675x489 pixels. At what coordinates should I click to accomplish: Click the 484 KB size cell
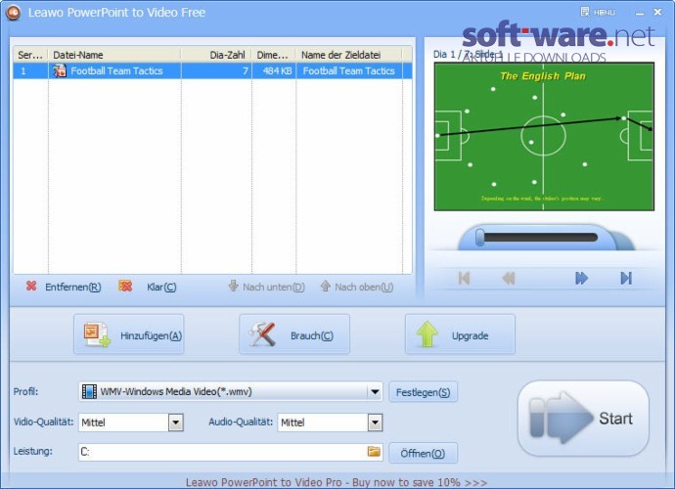coord(277,71)
